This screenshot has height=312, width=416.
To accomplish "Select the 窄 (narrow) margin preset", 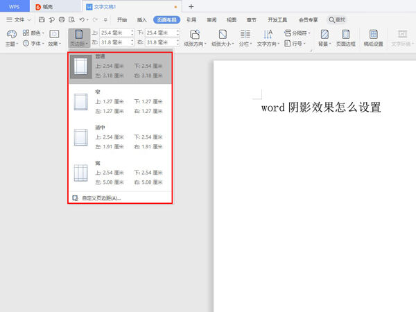I will pyautogui.click(x=119, y=101).
